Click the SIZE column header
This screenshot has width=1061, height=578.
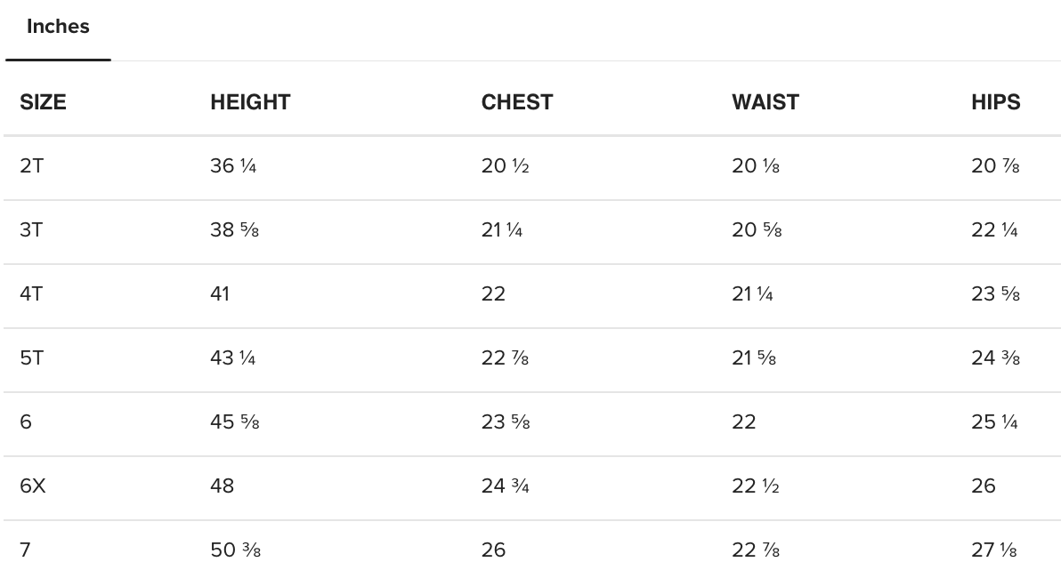point(43,102)
